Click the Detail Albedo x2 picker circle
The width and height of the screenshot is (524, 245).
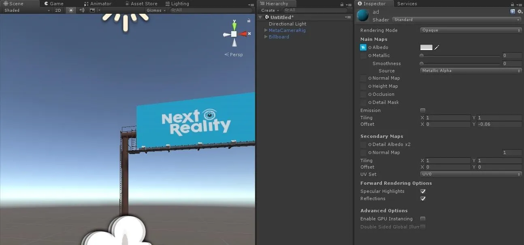point(370,144)
